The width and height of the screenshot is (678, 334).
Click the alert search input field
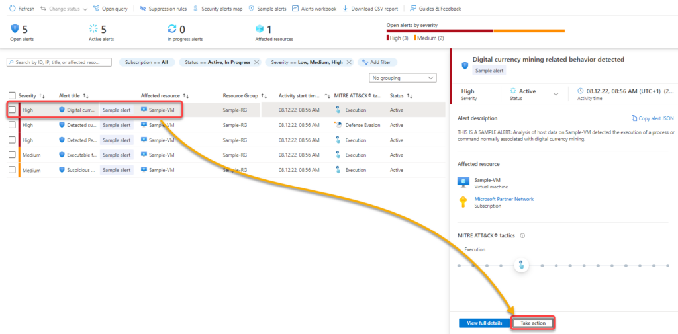60,62
